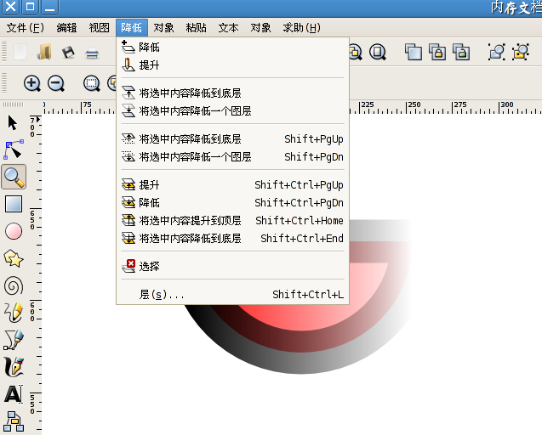Screen dimensions: 542x435
Task: Click the Zoom Out minus magnifier
Action: [56, 83]
